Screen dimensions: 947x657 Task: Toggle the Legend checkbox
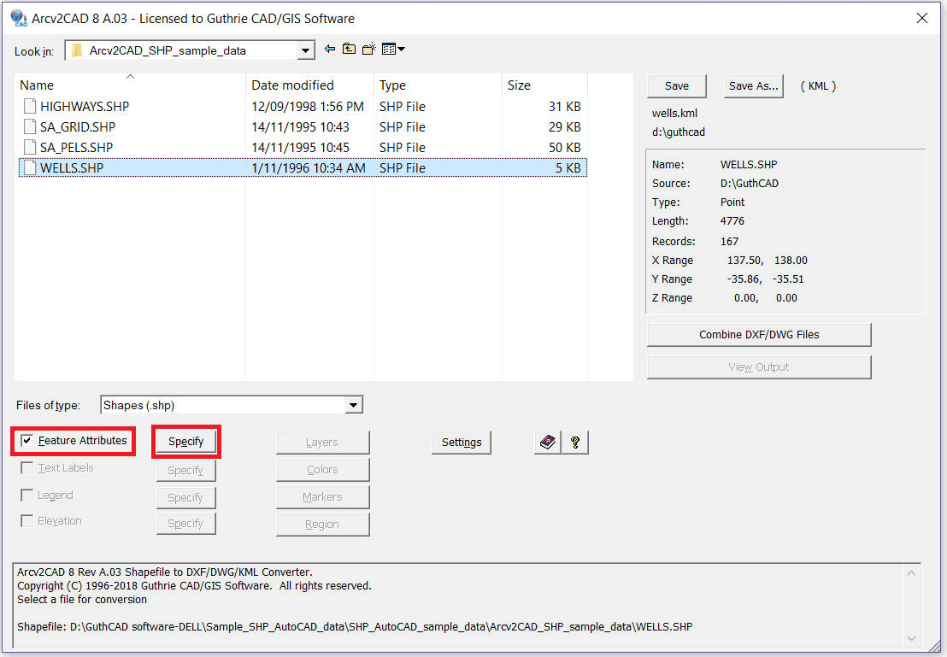(x=27, y=496)
